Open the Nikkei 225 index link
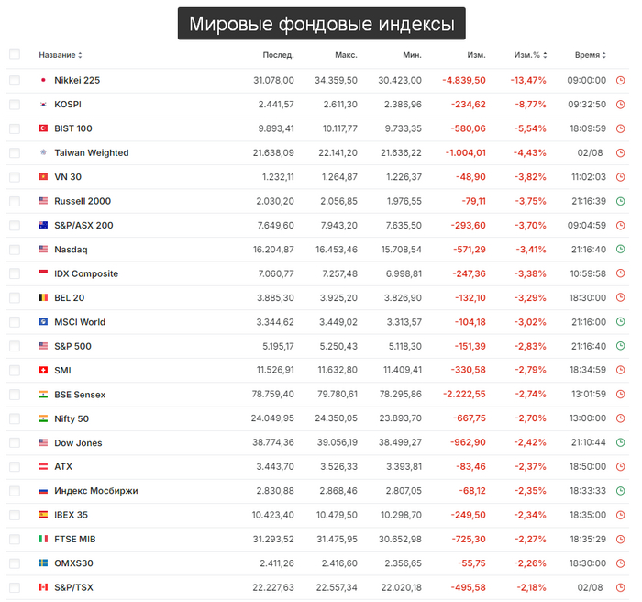Screen dimensions: 642x602 click(77, 81)
